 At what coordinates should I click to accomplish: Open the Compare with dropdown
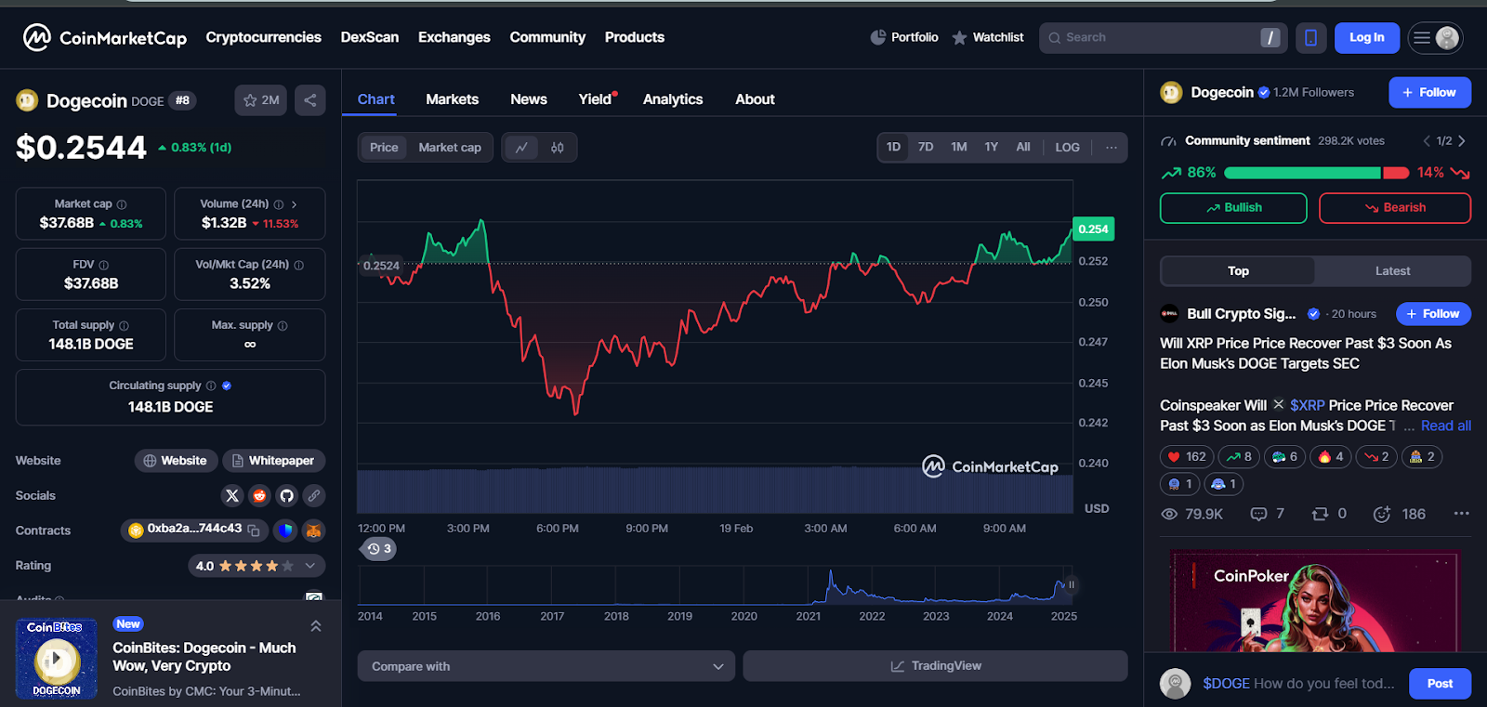[x=546, y=666]
